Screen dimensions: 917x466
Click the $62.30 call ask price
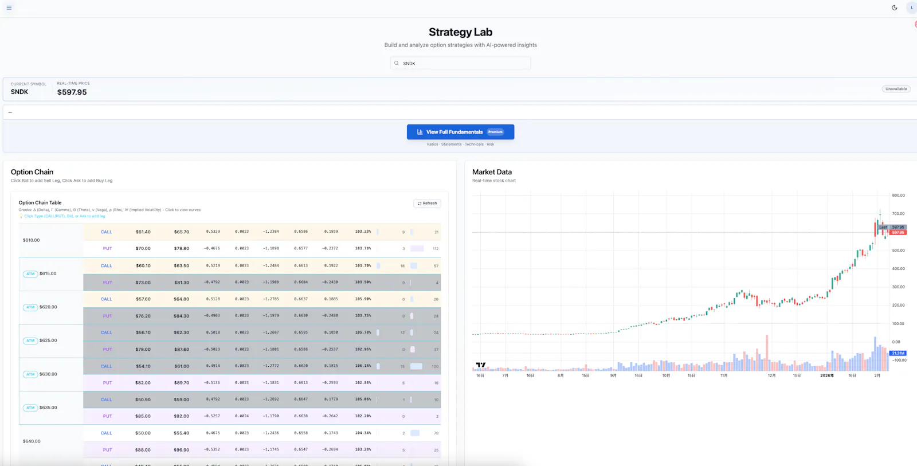click(x=181, y=332)
